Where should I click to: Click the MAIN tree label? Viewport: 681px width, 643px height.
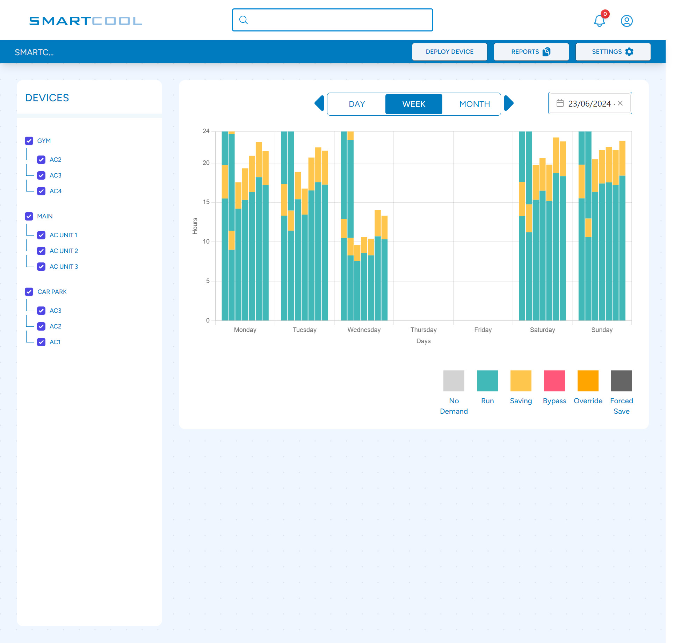pyautogui.click(x=45, y=216)
